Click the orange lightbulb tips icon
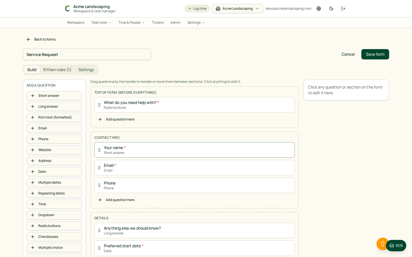Screen dimensions: 412x257 tap(383, 244)
